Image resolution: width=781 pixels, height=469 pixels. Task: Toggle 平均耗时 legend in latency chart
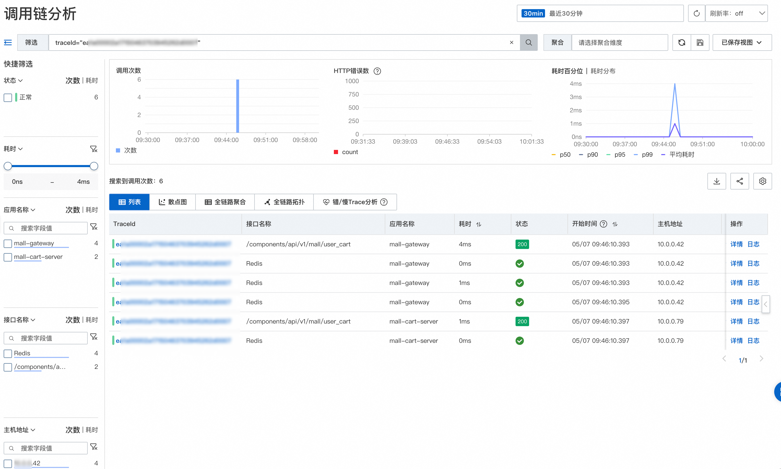click(678, 155)
